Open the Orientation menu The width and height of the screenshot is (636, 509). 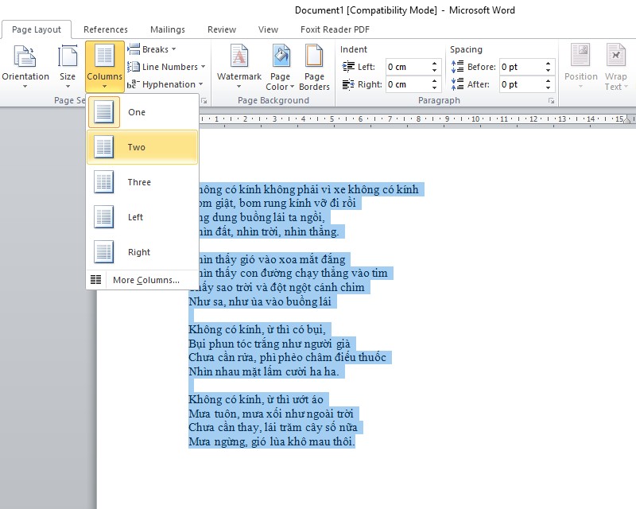point(25,67)
